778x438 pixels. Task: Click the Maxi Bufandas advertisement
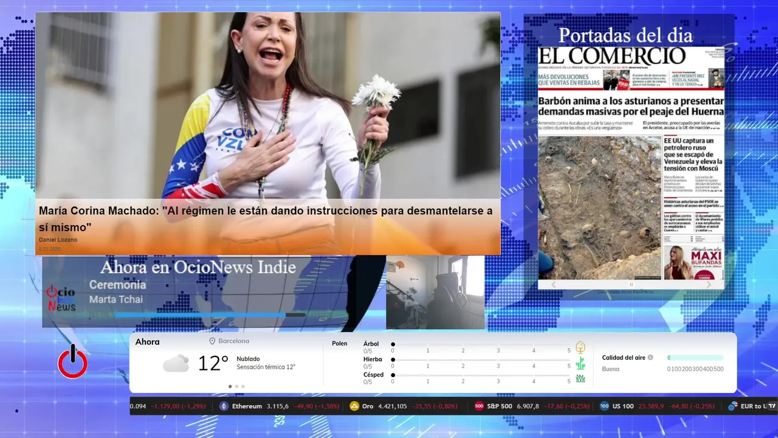[x=694, y=262]
